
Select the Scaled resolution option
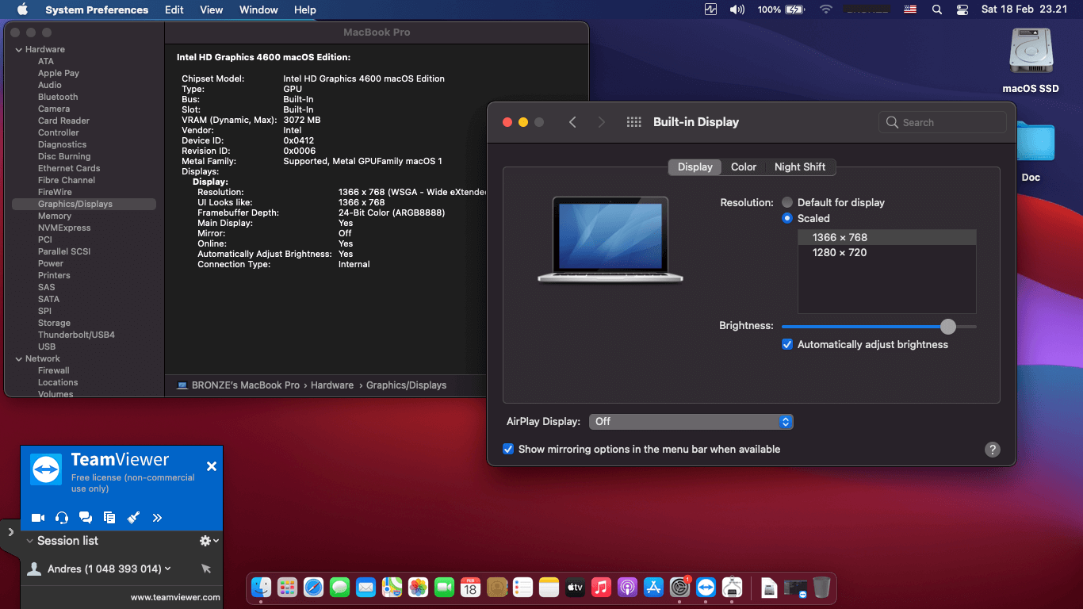(x=787, y=217)
